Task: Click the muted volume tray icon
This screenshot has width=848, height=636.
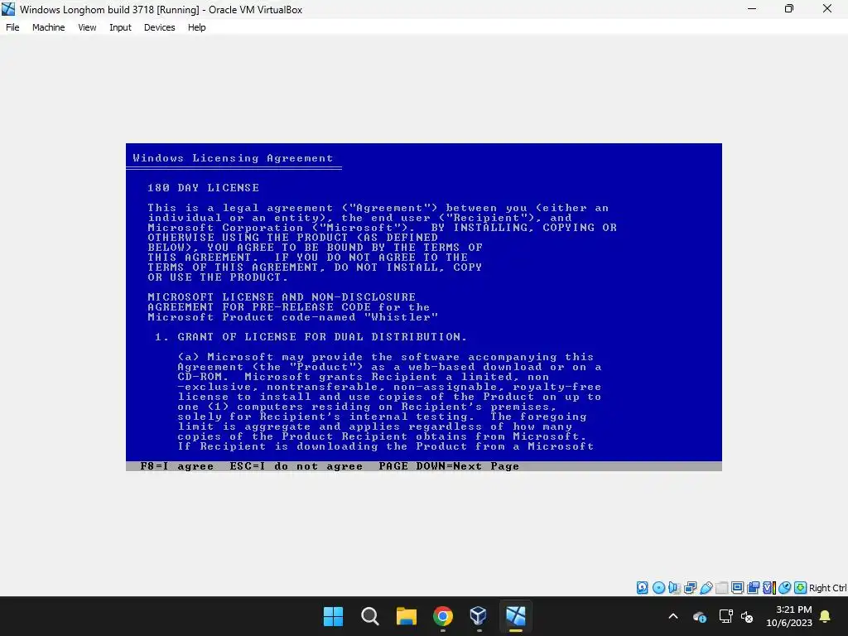Action: 747,616
